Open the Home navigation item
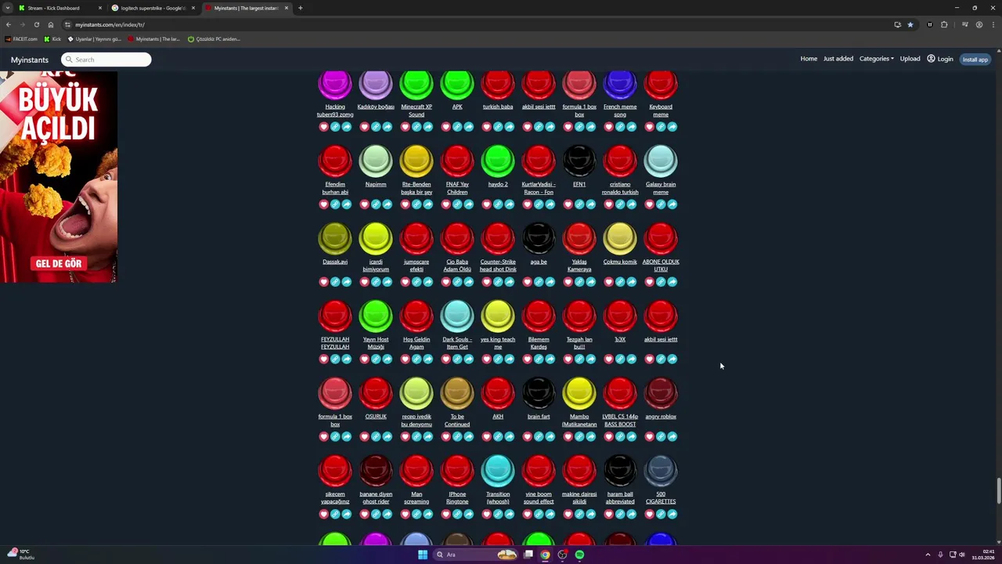This screenshot has height=564, width=1002. pyautogui.click(x=809, y=59)
